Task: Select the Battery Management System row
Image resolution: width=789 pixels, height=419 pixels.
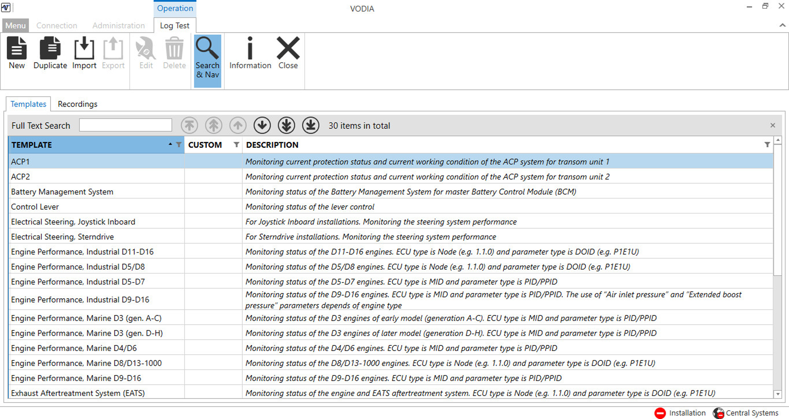Action: pos(62,192)
